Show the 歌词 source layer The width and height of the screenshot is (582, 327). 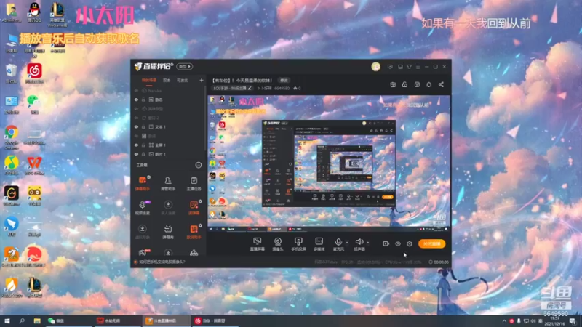136,136
